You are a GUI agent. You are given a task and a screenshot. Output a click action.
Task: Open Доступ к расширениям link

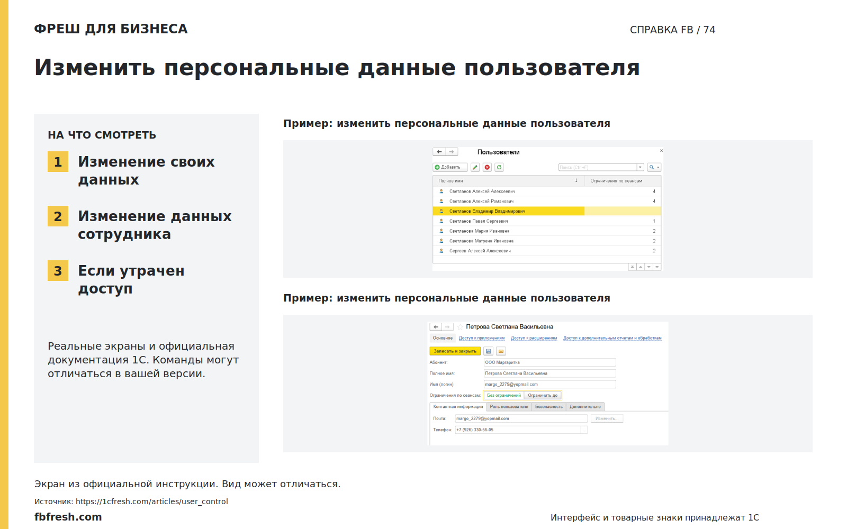point(534,338)
